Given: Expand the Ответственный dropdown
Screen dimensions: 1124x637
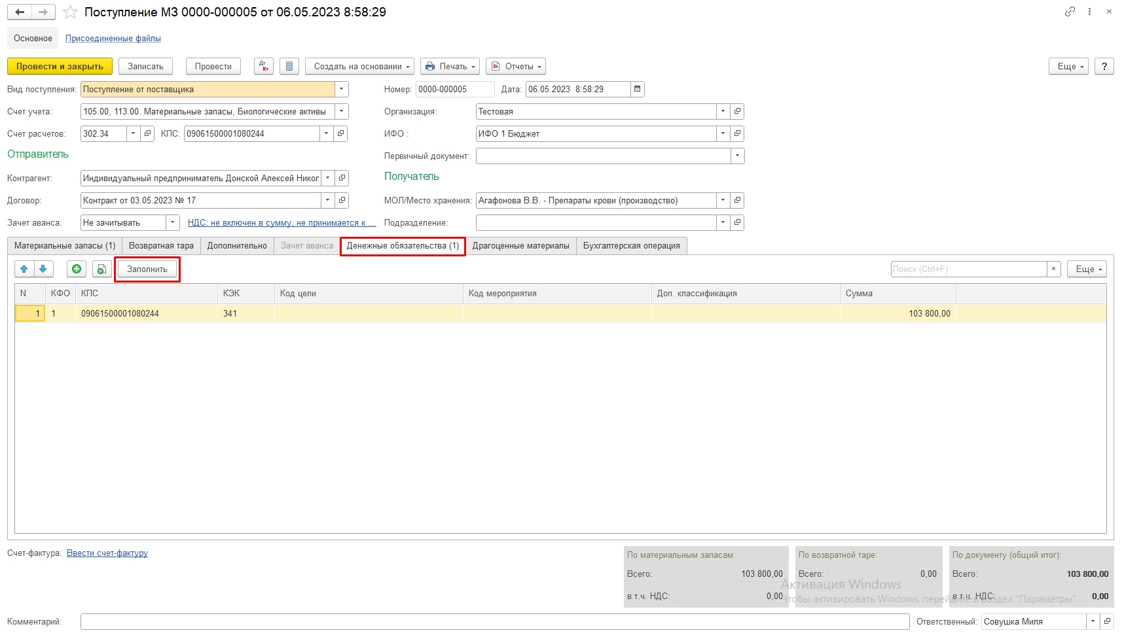Looking at the screenshot, I should point(1093,621).
